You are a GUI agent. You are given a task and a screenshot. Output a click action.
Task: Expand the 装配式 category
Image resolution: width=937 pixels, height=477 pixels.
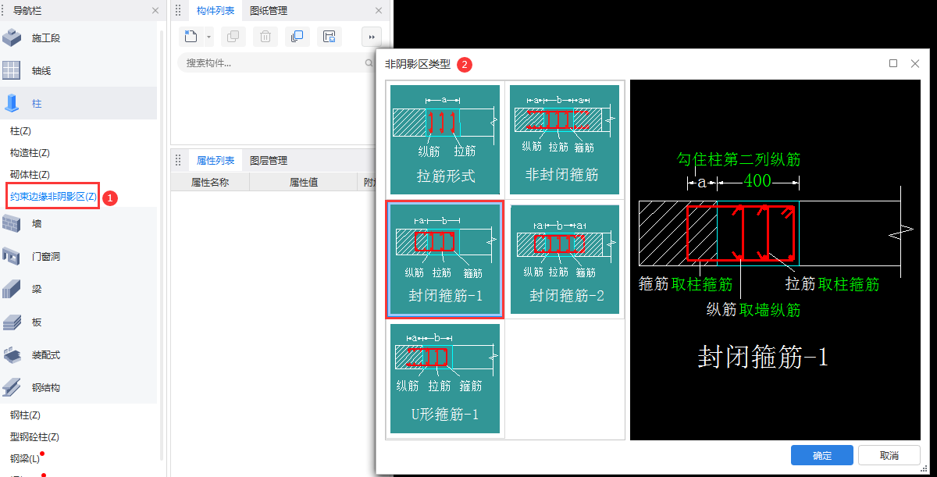tap(78, 354)
